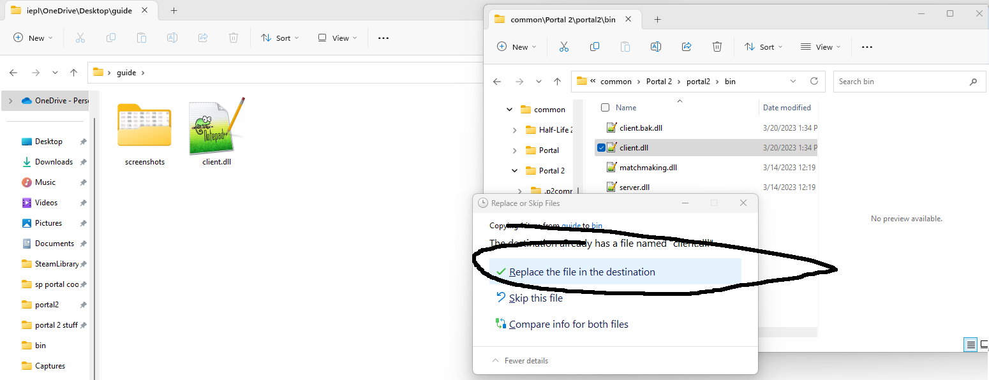Screen dimensions: 989x380
Task: Open New dropdown in bin window
Action: 517,47
